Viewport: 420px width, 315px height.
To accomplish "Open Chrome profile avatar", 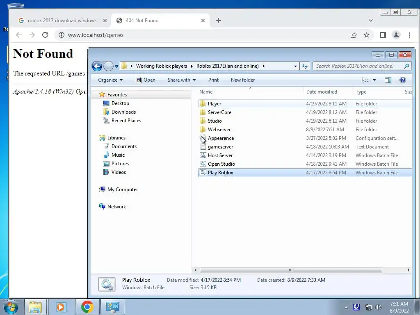I will tap(396, 35).
